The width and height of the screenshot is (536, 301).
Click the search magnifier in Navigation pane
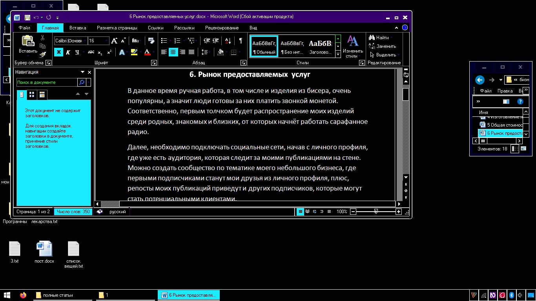click(82, 82)
